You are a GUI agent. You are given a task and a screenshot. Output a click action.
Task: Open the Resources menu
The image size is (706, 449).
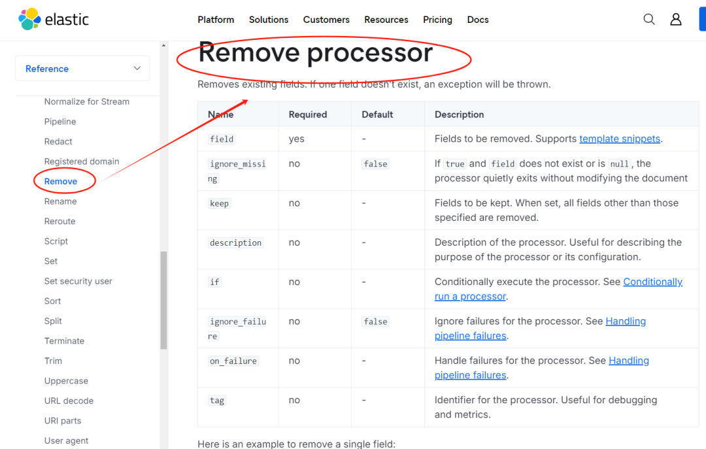(x=386, y=20)
